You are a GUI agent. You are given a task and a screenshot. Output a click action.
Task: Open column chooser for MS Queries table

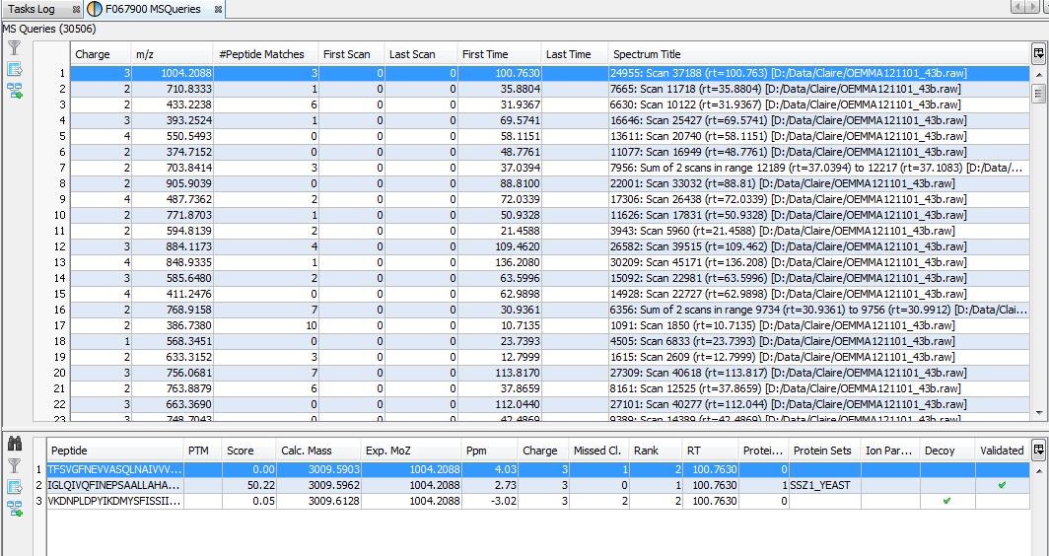pyautogui.click(x=1038, y=54)
